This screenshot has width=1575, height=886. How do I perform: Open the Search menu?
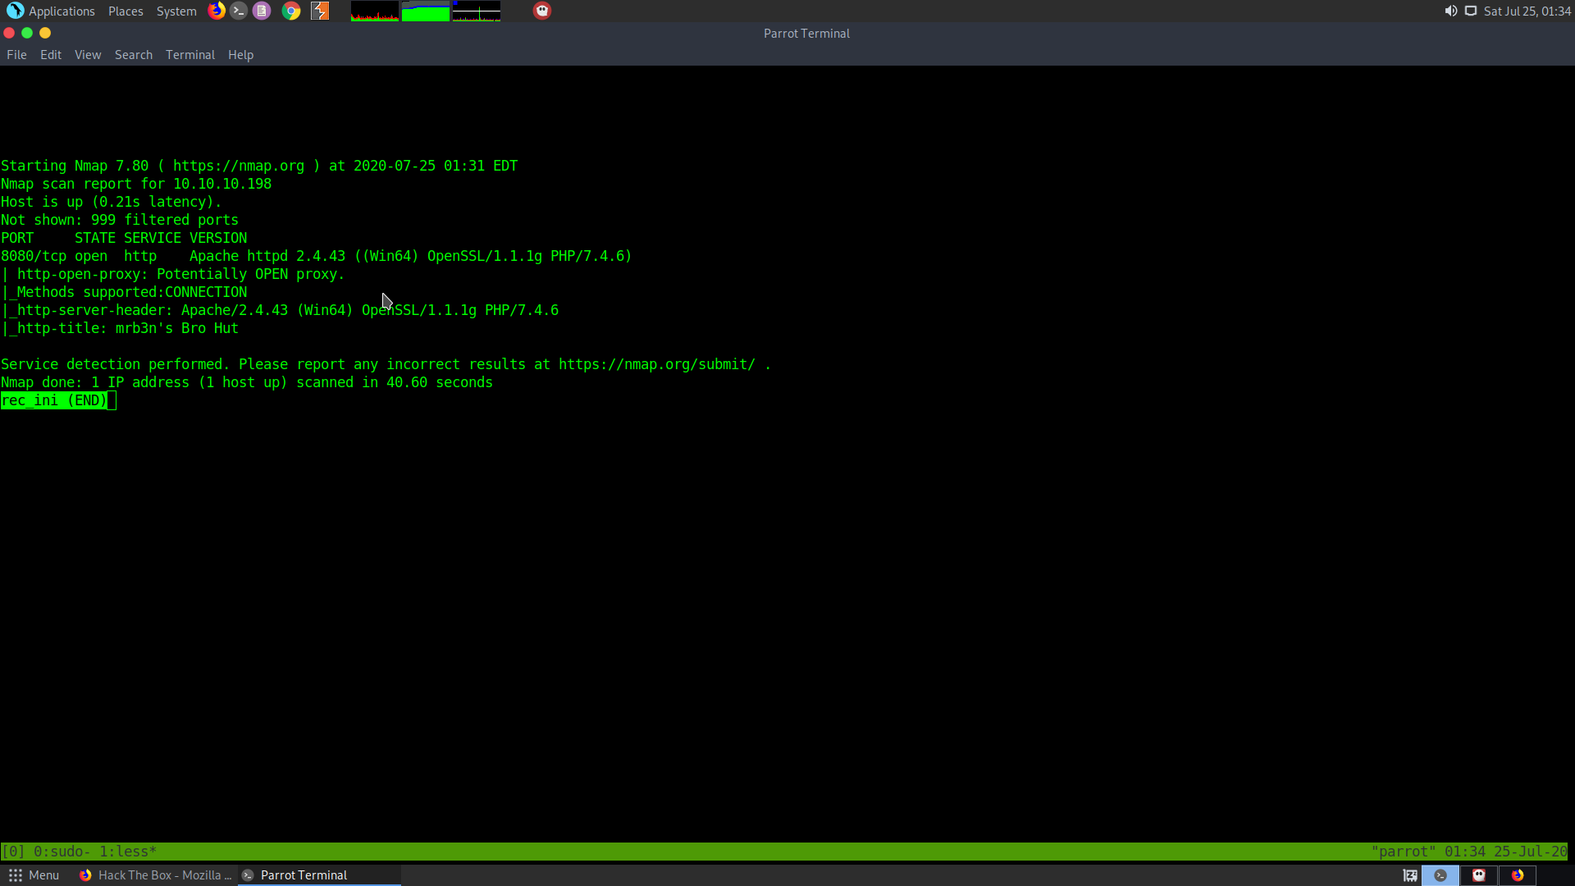coord(133,55)
